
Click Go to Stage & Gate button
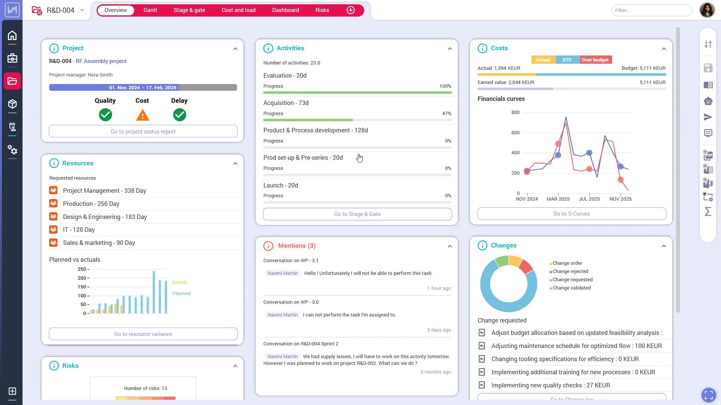click(357, 214)
